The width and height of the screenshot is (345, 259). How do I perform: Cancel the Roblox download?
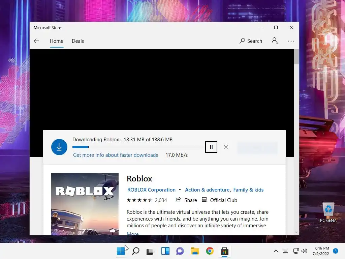226,147
